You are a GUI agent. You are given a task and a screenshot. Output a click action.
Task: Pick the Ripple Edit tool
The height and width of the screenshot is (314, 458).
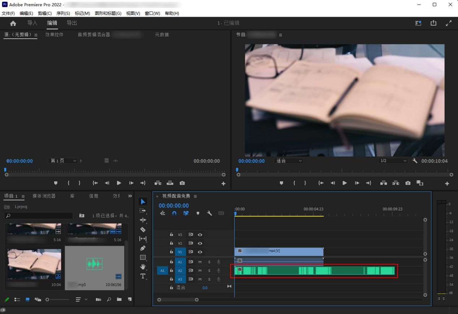click(143, 220)
